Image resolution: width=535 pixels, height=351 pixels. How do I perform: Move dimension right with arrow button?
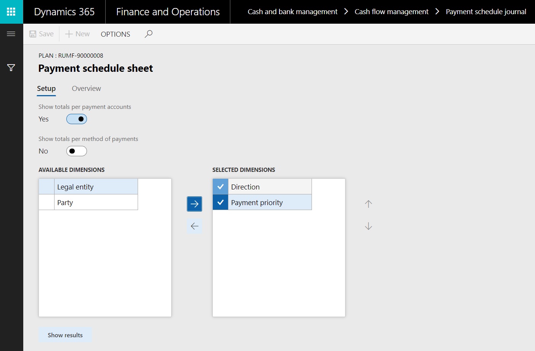tap(194, 204)
